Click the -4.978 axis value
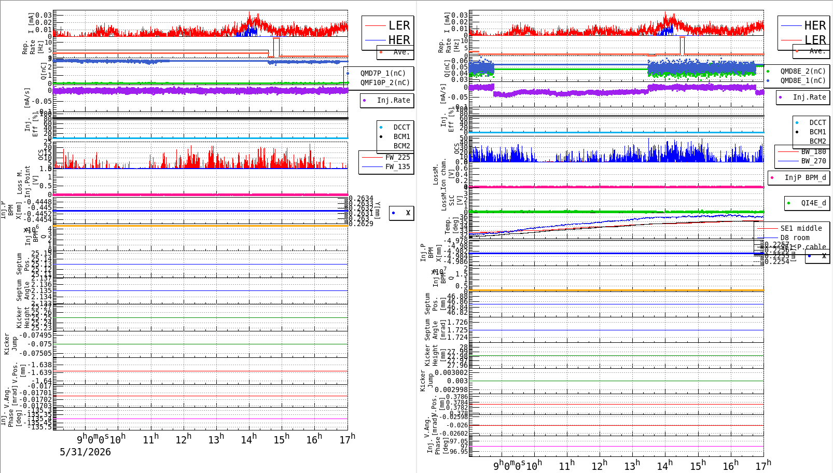Screen dimensions: 833x473 click(455, 241)
